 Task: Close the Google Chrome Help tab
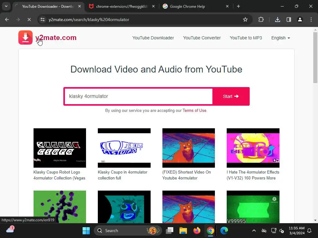tap(227, 6)
